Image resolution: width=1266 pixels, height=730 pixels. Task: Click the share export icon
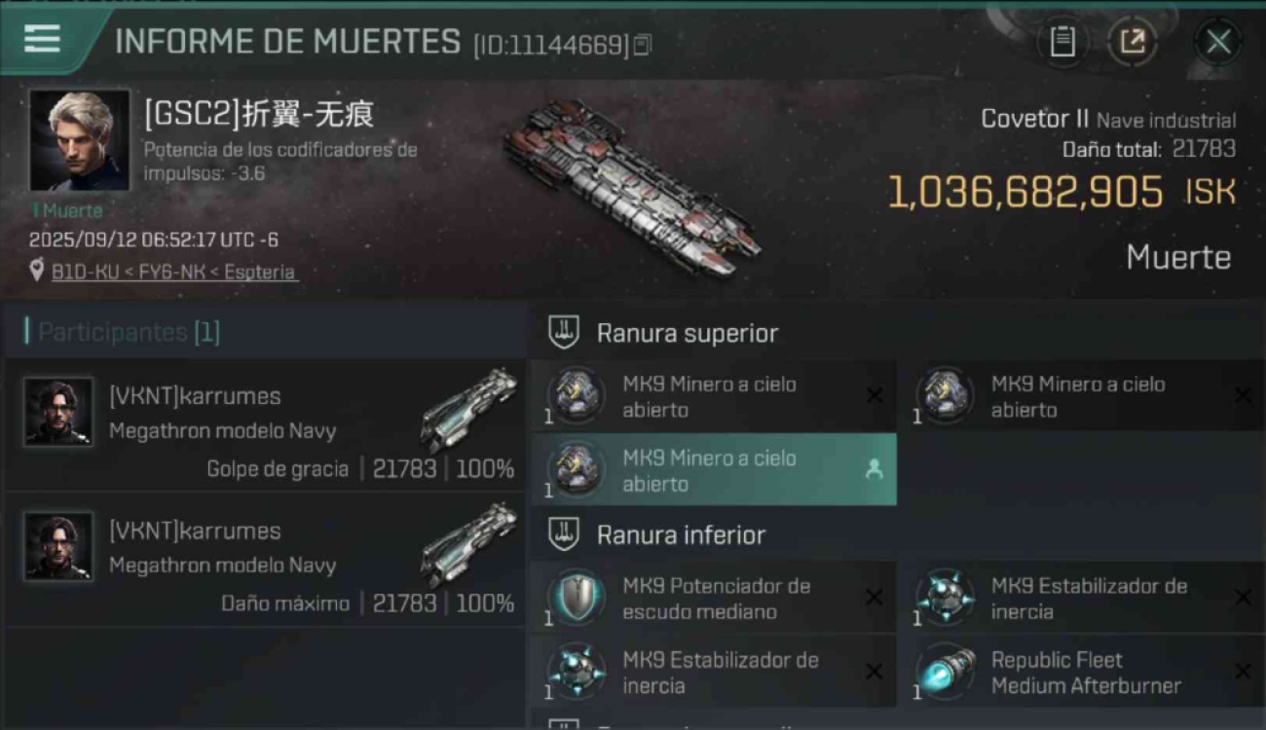(x=1132, y=42)
